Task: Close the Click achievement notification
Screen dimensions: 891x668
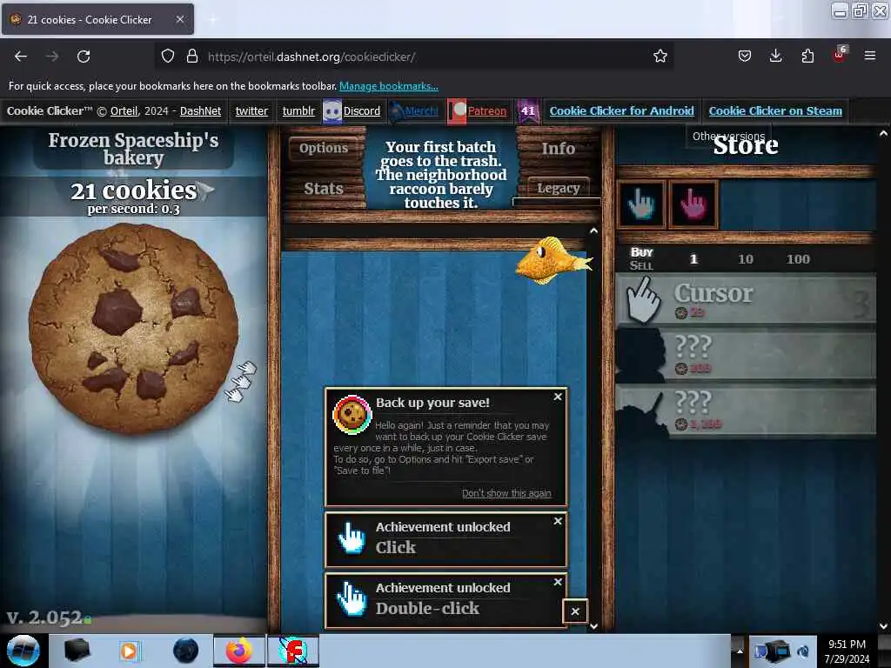Action: 558,521
